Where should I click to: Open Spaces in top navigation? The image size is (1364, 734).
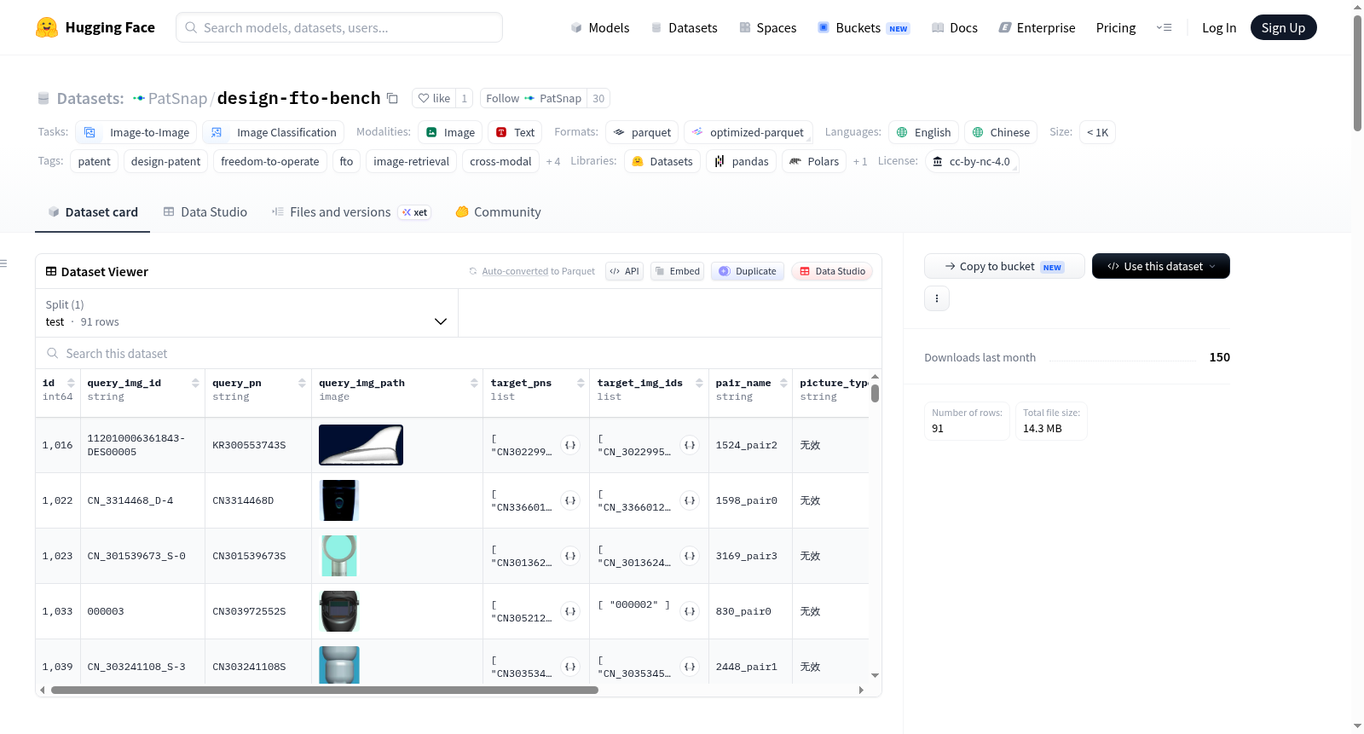point(767,27)
